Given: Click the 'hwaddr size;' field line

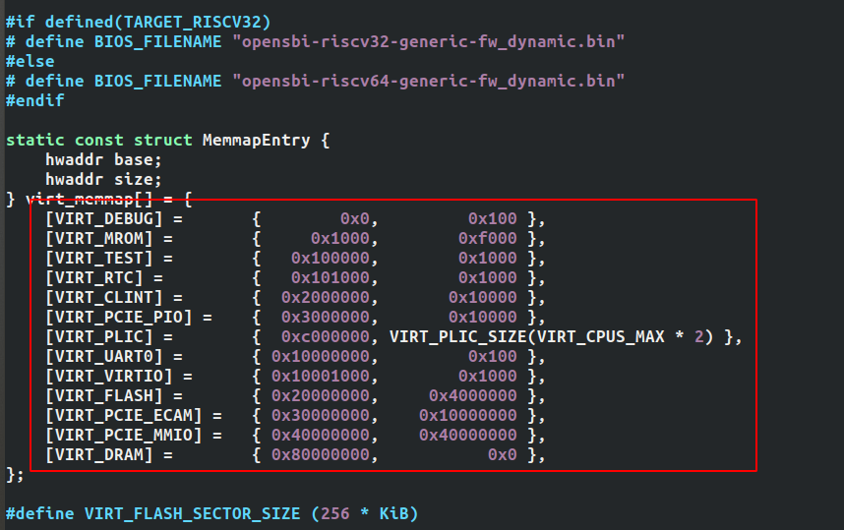Looking at the screenshot, I should pos(103,179).
